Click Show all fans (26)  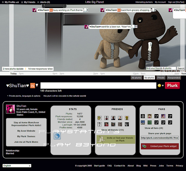coord(154,128)
